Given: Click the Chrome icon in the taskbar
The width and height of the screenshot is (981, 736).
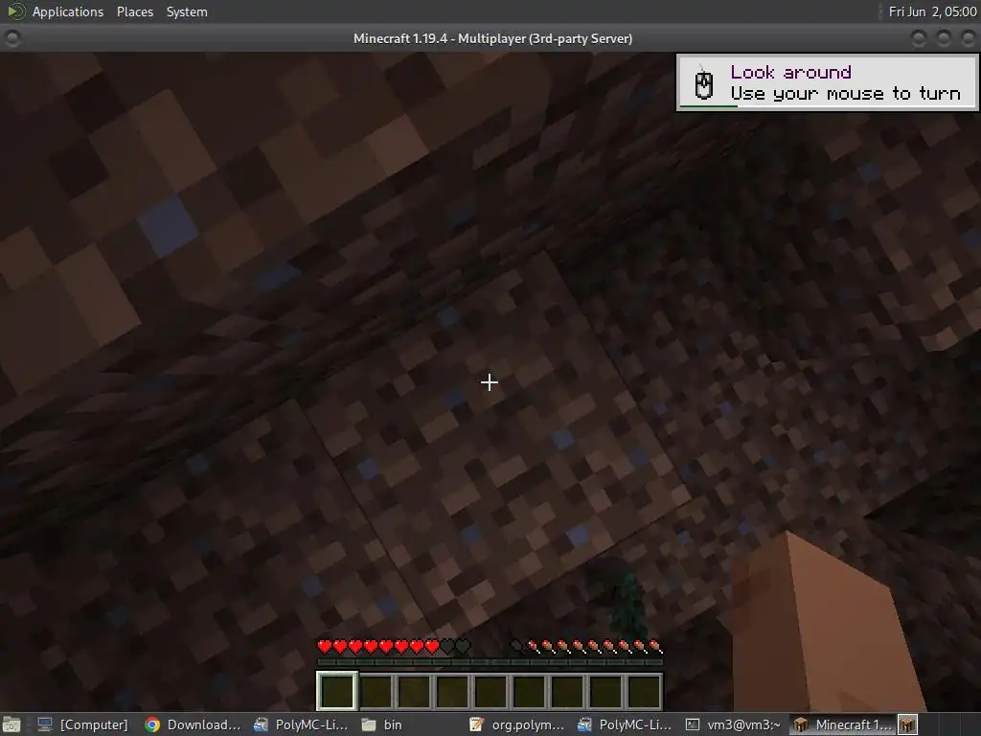Looking at the screenshot, I should click(x=152, y=724).
